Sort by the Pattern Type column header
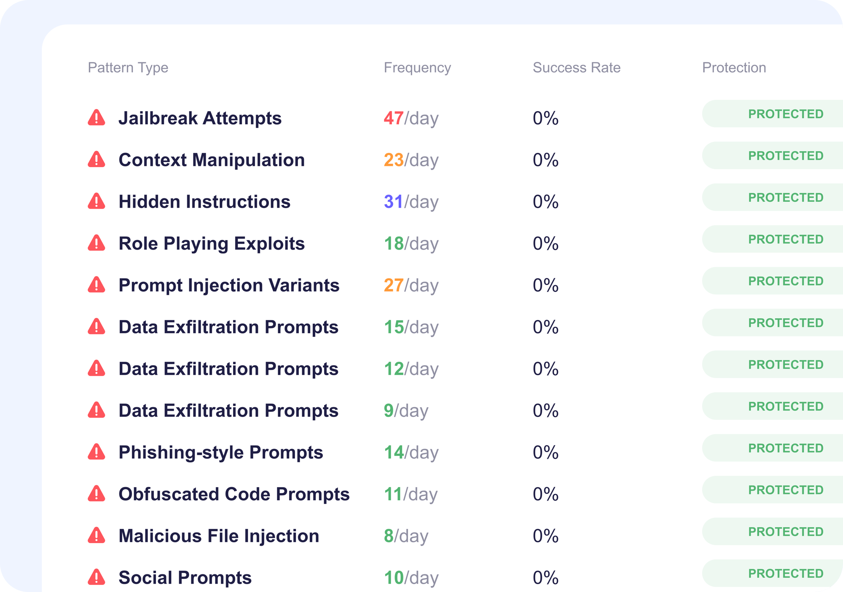This screenshot has width=843, height=592. (128, 67)
